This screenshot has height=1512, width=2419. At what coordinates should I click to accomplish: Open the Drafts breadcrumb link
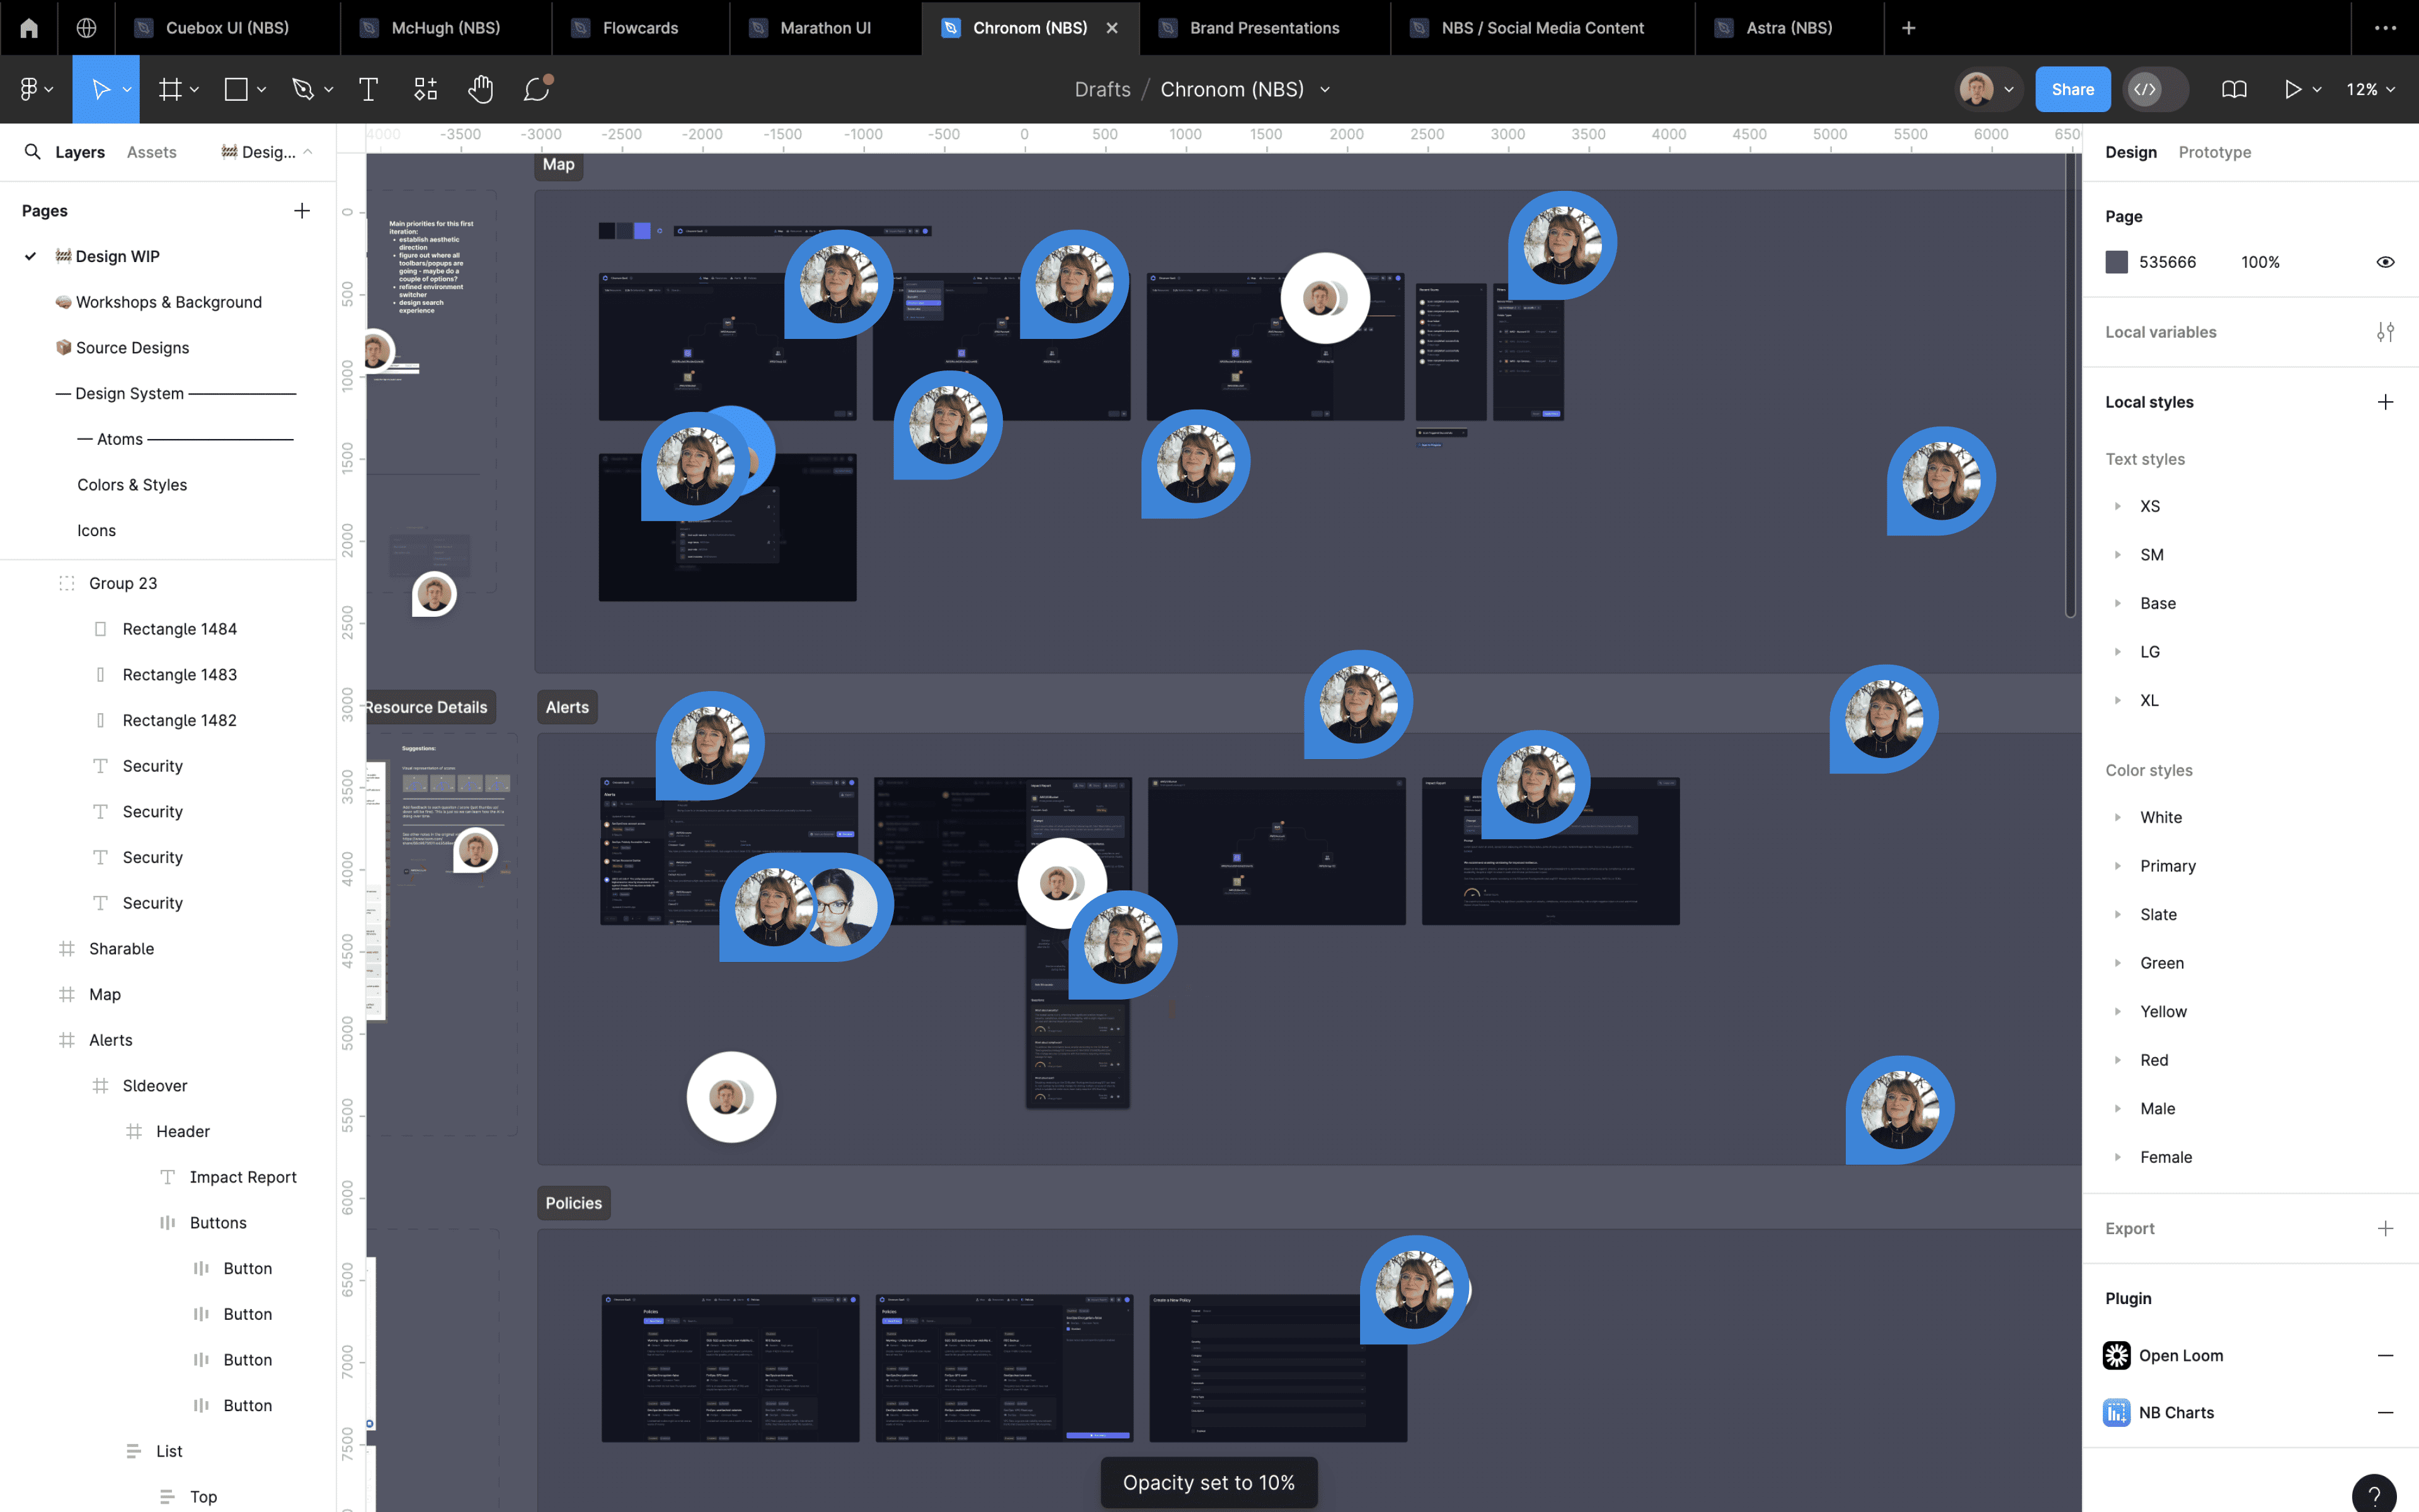click(x=1102, y=89)
